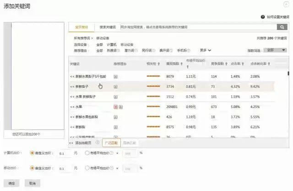Click info icon beside 添加当前页
Image resolution: width=293 pixels, height=191 pixels.
[98, 142]
